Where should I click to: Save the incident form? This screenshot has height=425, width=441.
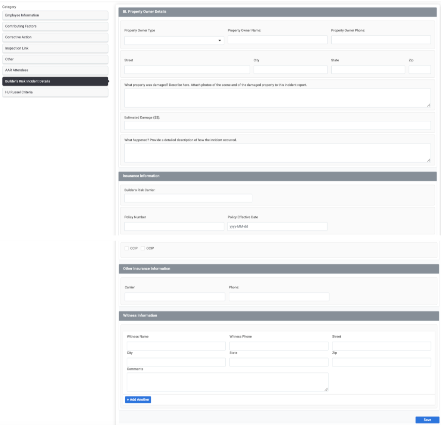tap(427, 420)
